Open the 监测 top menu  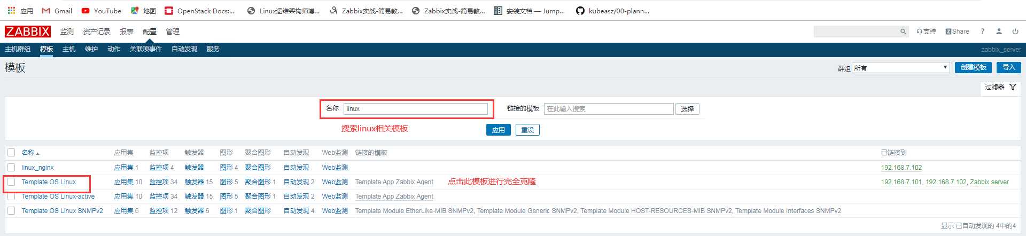click(x=67, y=32)
